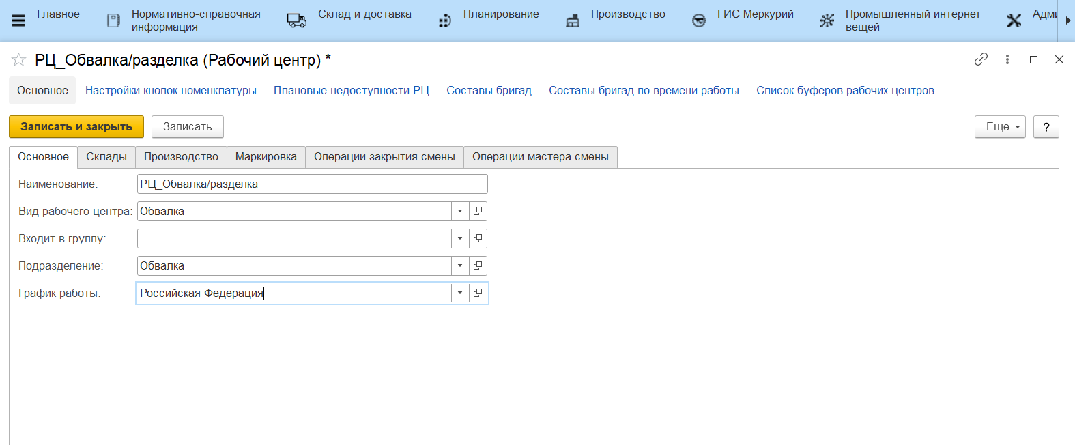Screen dimensions: 1075x445
Task: Expand Вид рабочего центра dropdown list
Action: (x=460, y=211)
